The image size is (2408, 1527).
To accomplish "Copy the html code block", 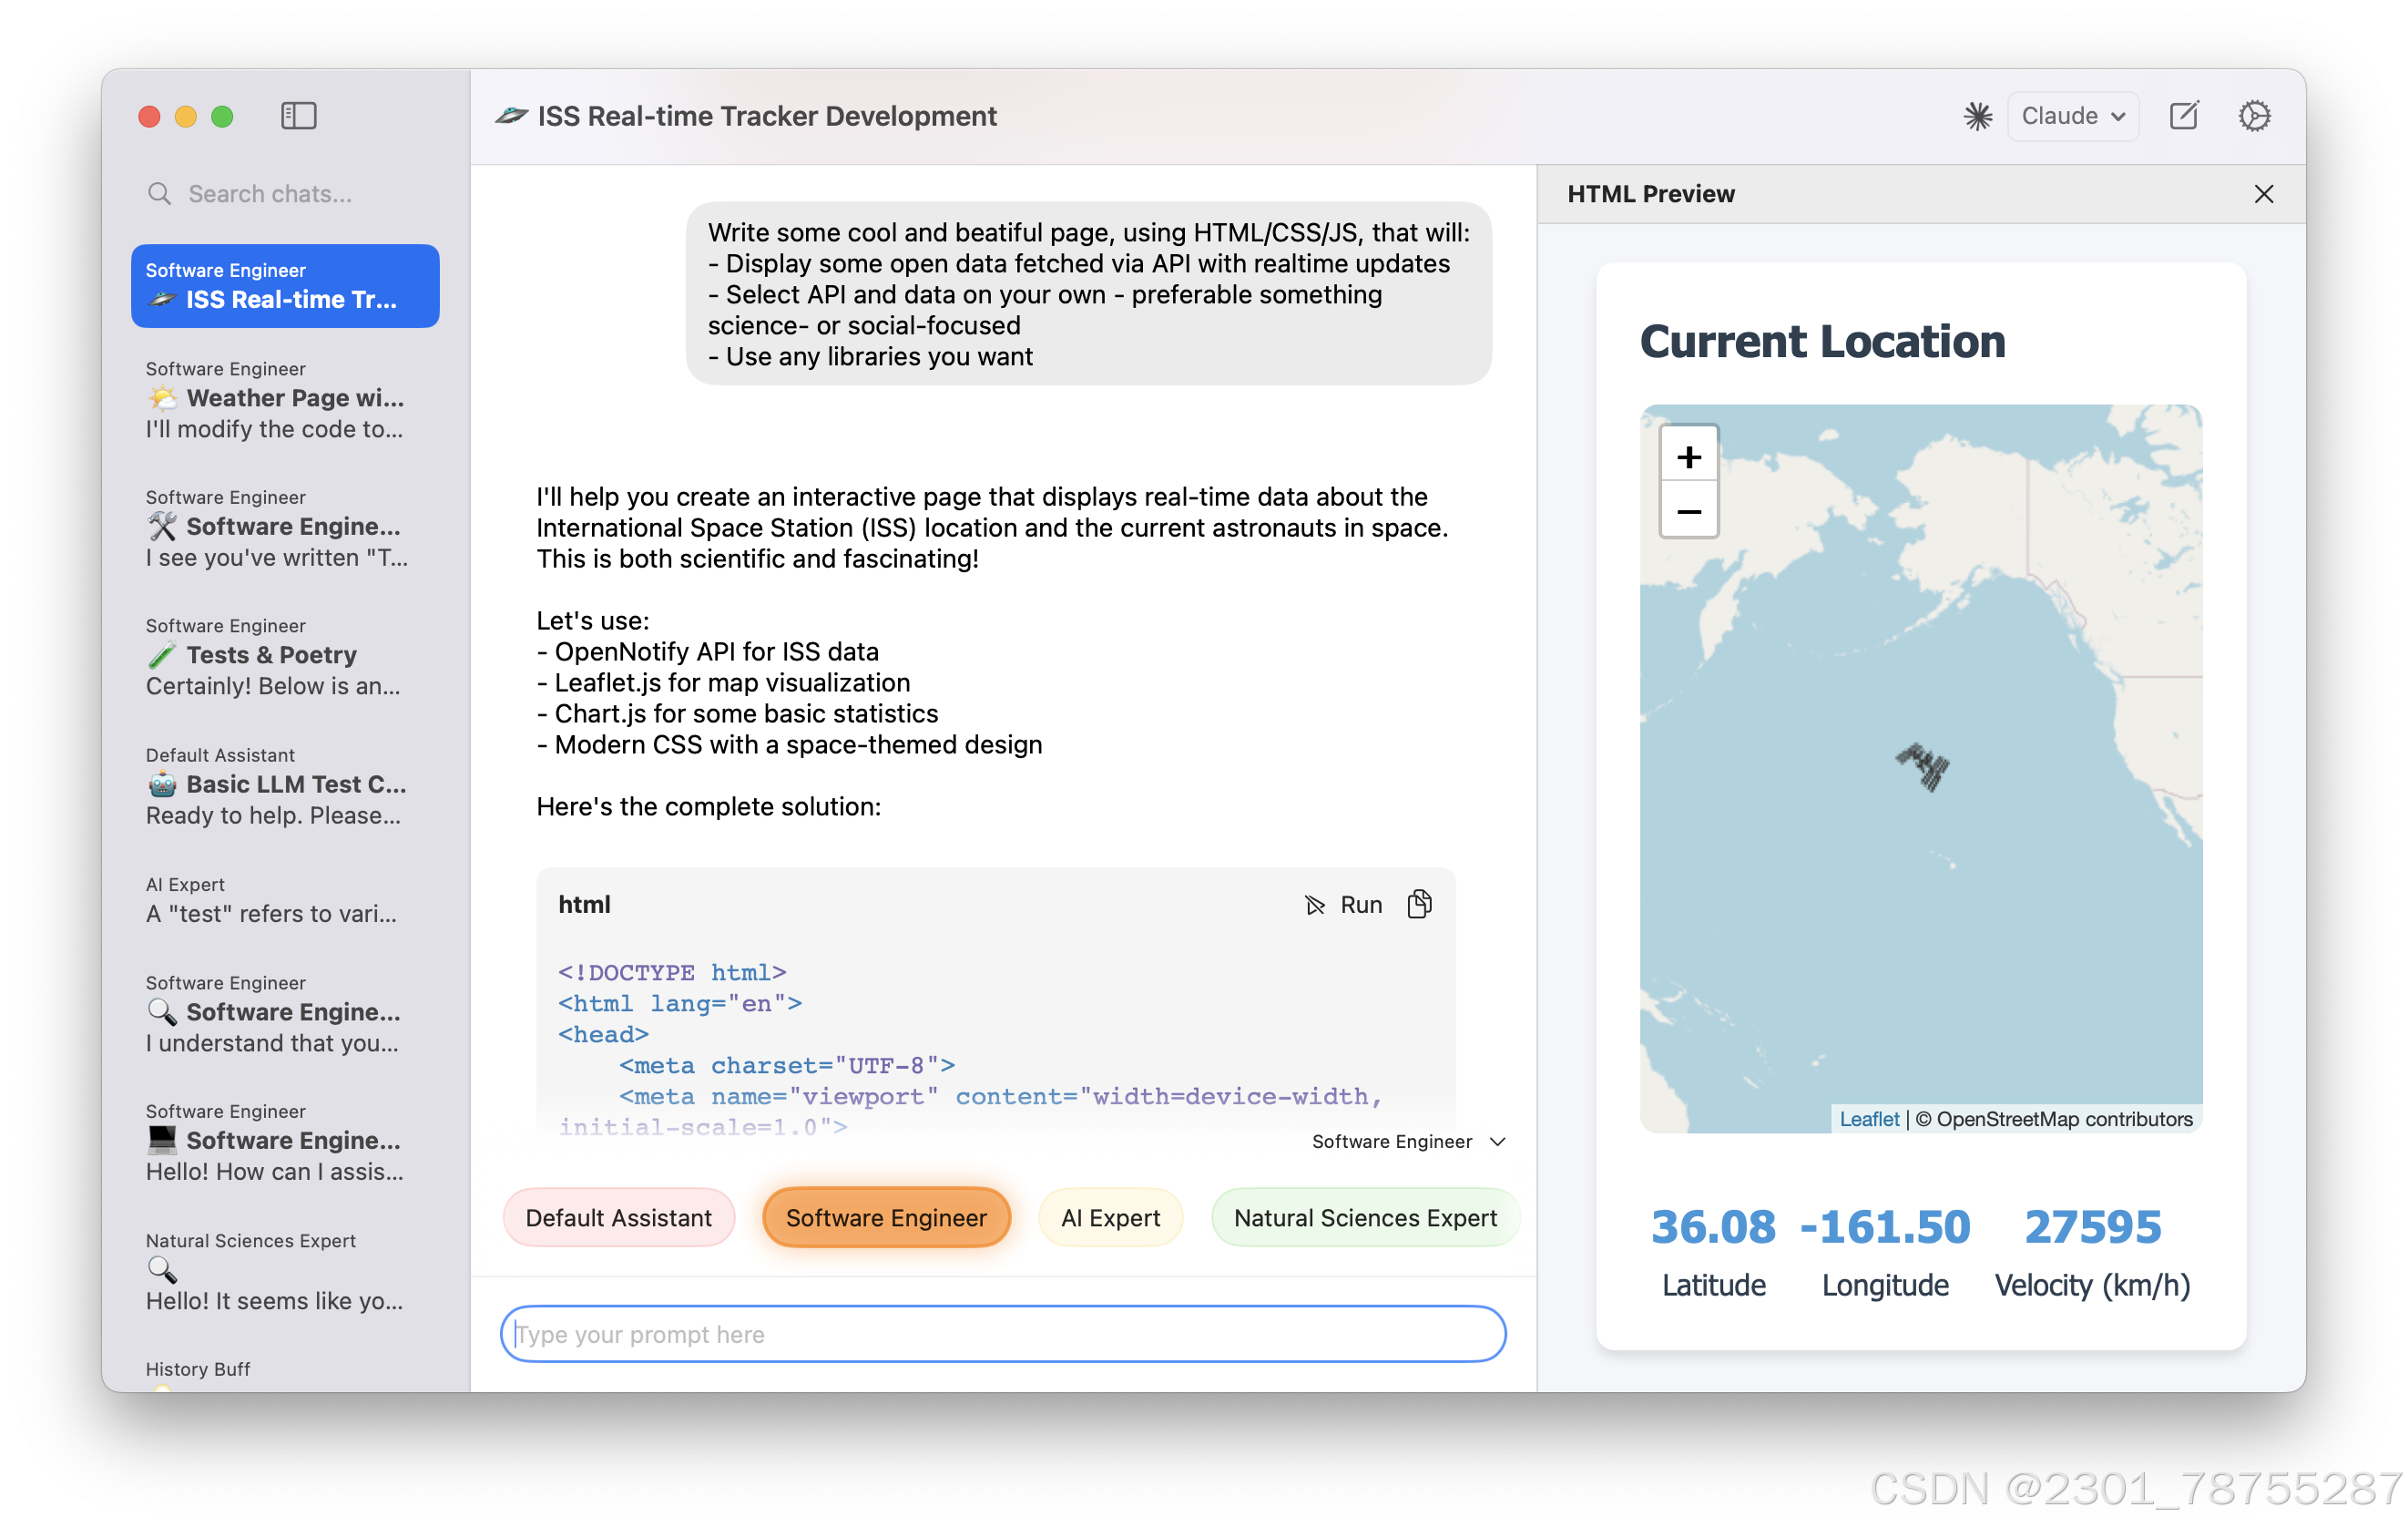I will [1419, 904].
